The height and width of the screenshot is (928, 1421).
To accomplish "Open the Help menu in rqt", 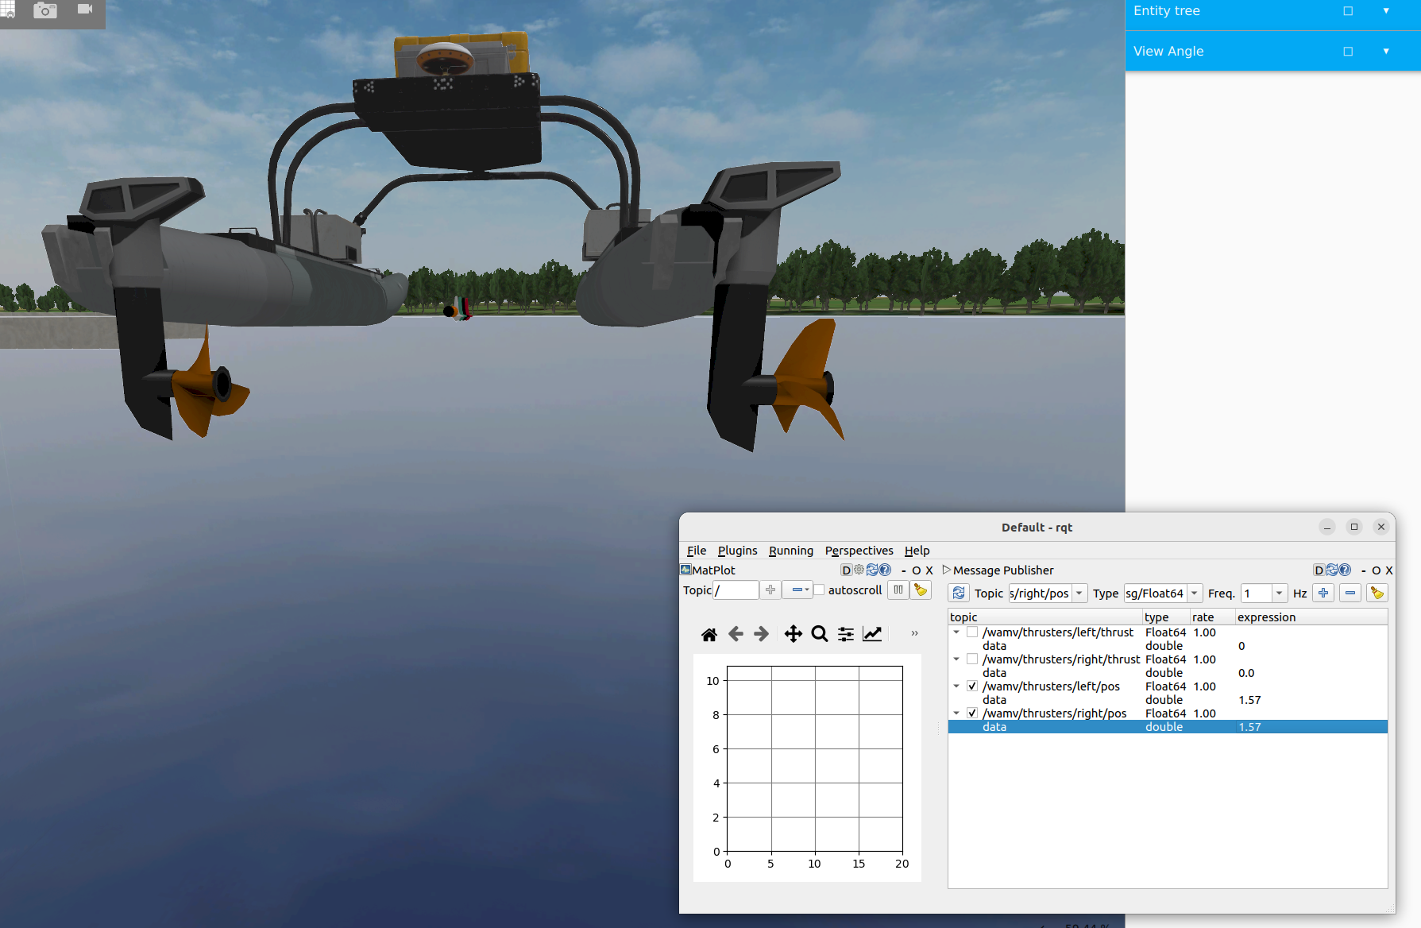I will coord(917,551).
